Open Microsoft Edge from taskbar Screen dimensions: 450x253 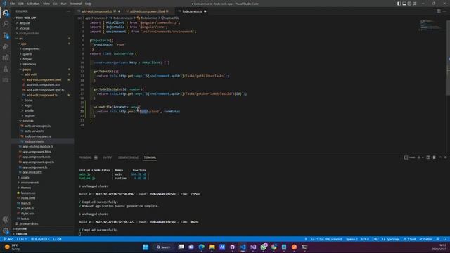click(x=202, y=247)
